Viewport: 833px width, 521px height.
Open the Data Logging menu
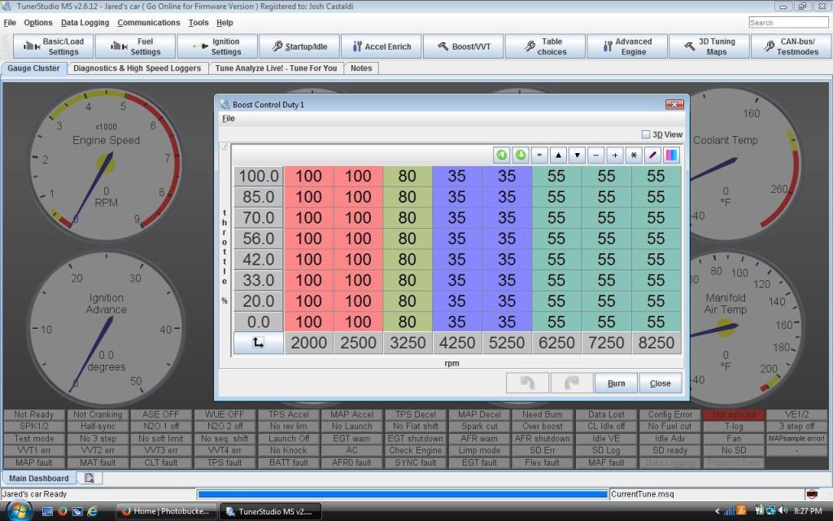point(85,23)
